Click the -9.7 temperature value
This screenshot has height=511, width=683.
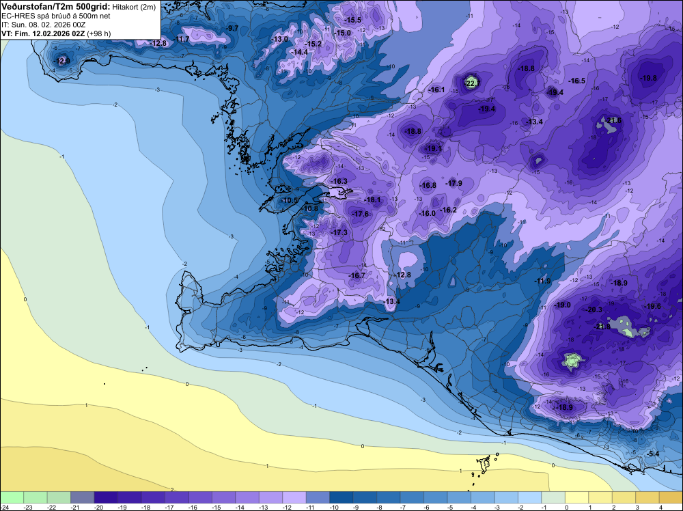click(x=232, y=28)
